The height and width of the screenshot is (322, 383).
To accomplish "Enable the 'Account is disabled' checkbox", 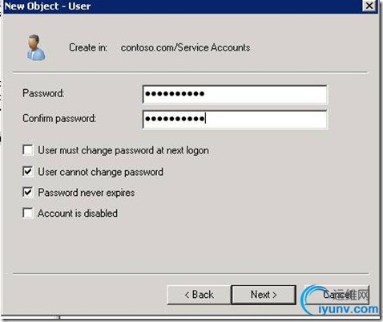I will [x=28, y=213].
